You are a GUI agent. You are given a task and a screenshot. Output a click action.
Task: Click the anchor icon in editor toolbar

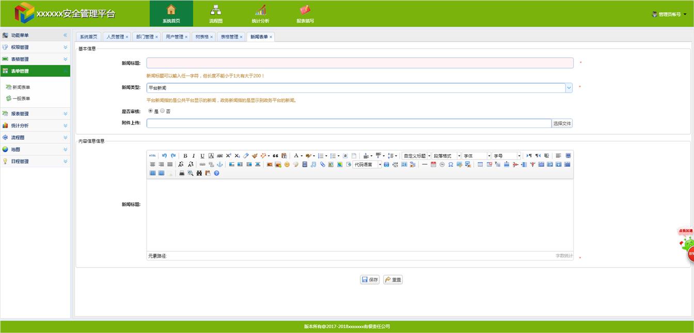[219, 165]
